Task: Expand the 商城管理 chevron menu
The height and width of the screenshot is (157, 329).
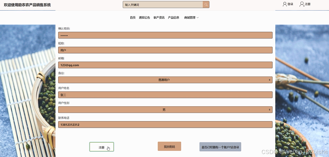Action: pos(198,18)
